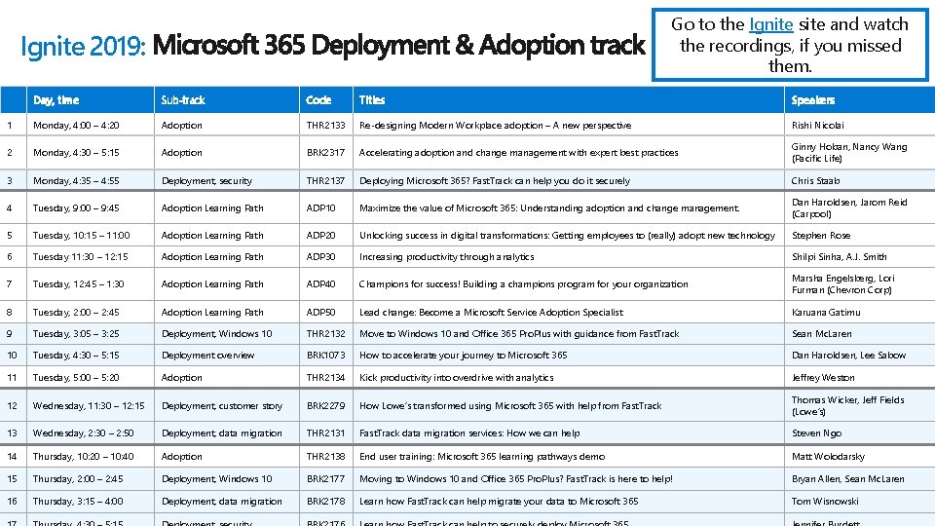The height and width of the screenshot is (526, 935).
Task: Click the 'Day, time' column header
Action: point(56,100)
